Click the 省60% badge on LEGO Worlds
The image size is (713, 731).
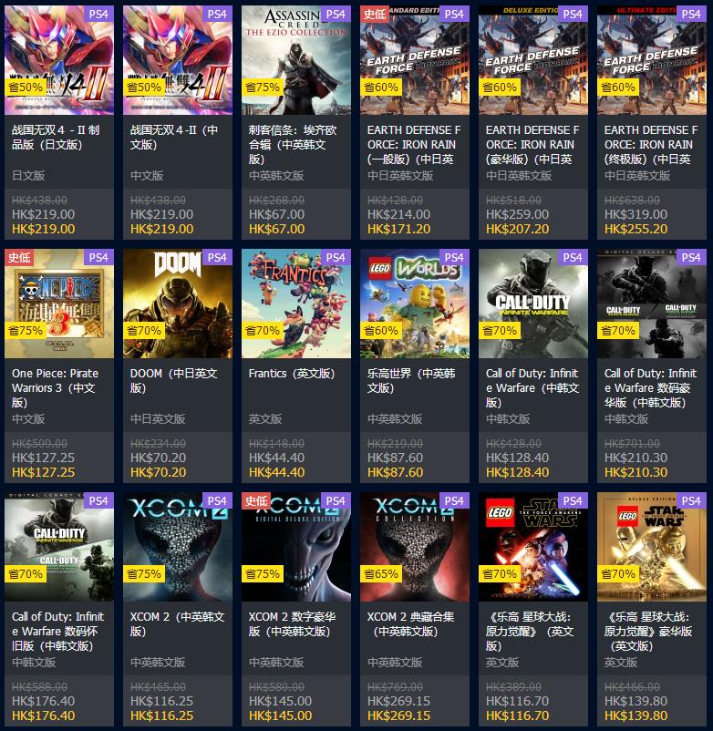coord(381,331)
